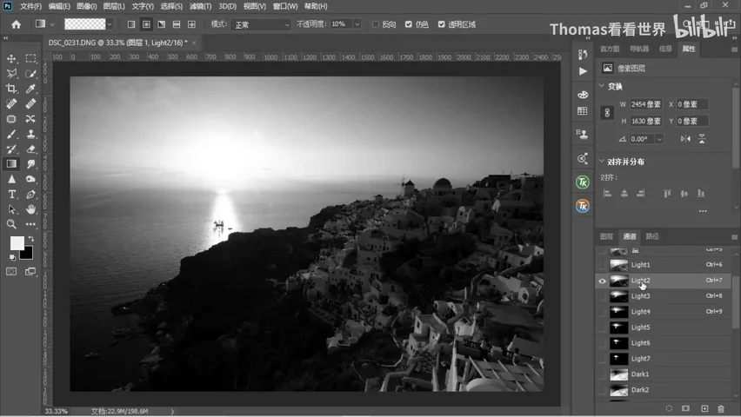Screen dimensions: 741x417
Task: Select the Horizontal Type tool
Action: click(11, 194)
